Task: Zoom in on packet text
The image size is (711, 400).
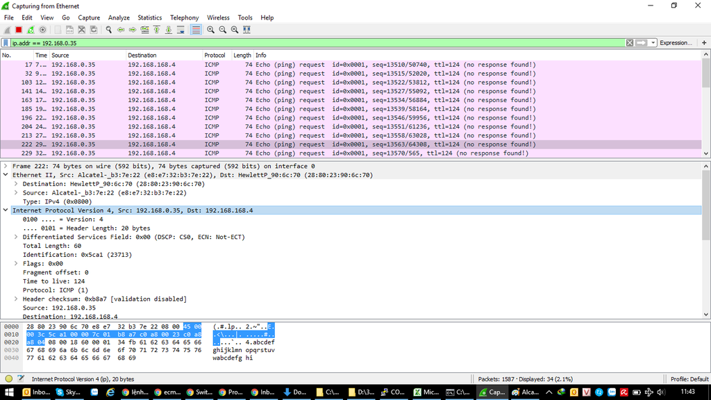Action: [210, 30]
